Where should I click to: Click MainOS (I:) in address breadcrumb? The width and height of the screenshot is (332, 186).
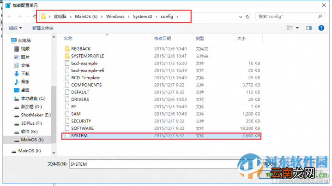[x=86, y=17]
